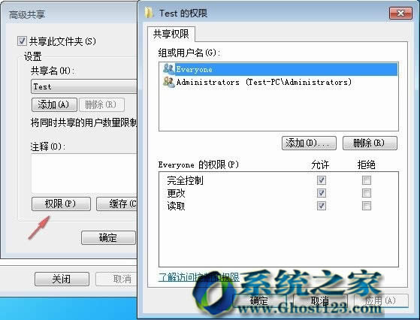
Task: Toggle Allow for Read (读取)
Action: pyautogui.click(x=321, y=206)
